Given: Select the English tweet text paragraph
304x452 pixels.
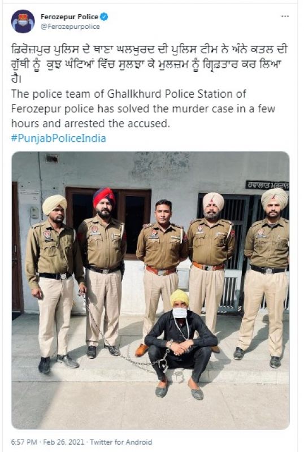Looking at the screenshot, I should pyautogui.click(x=144, y=108).
